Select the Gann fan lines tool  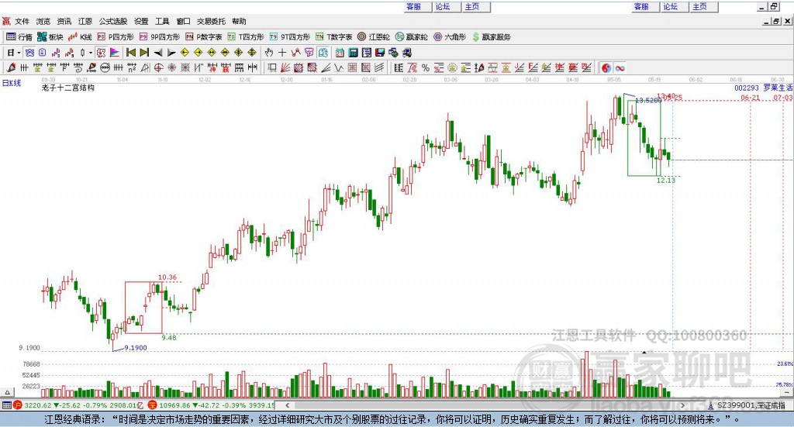[285, 67]
